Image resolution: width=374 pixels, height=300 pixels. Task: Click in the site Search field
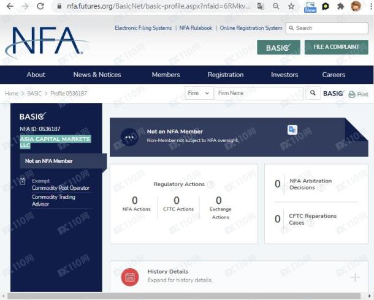[327, 28]
